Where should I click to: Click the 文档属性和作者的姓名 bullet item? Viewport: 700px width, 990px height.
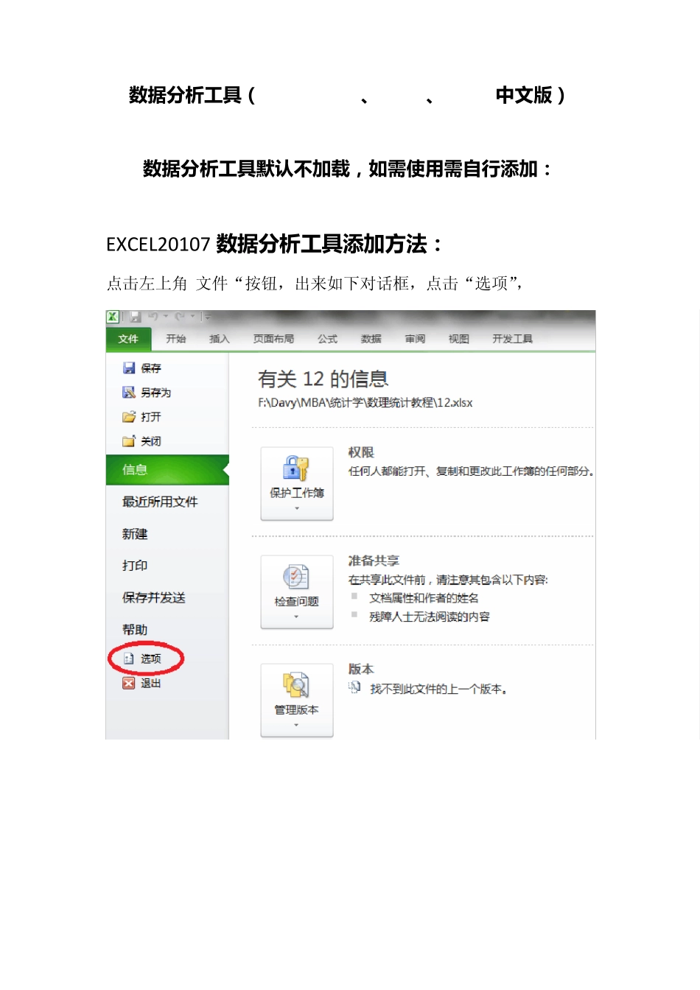click(424, 598)
